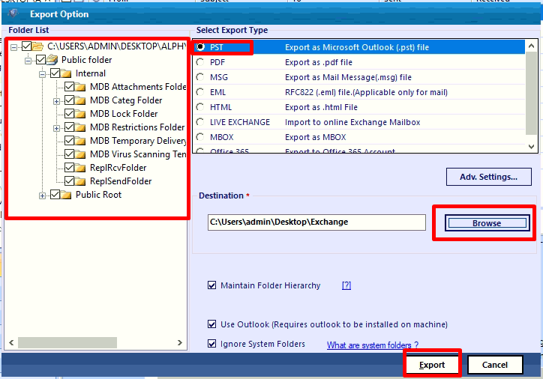This screenshot has width=543, height=379.
Task: Select the PST export type radio button
Action: click(x=200, y=47)
